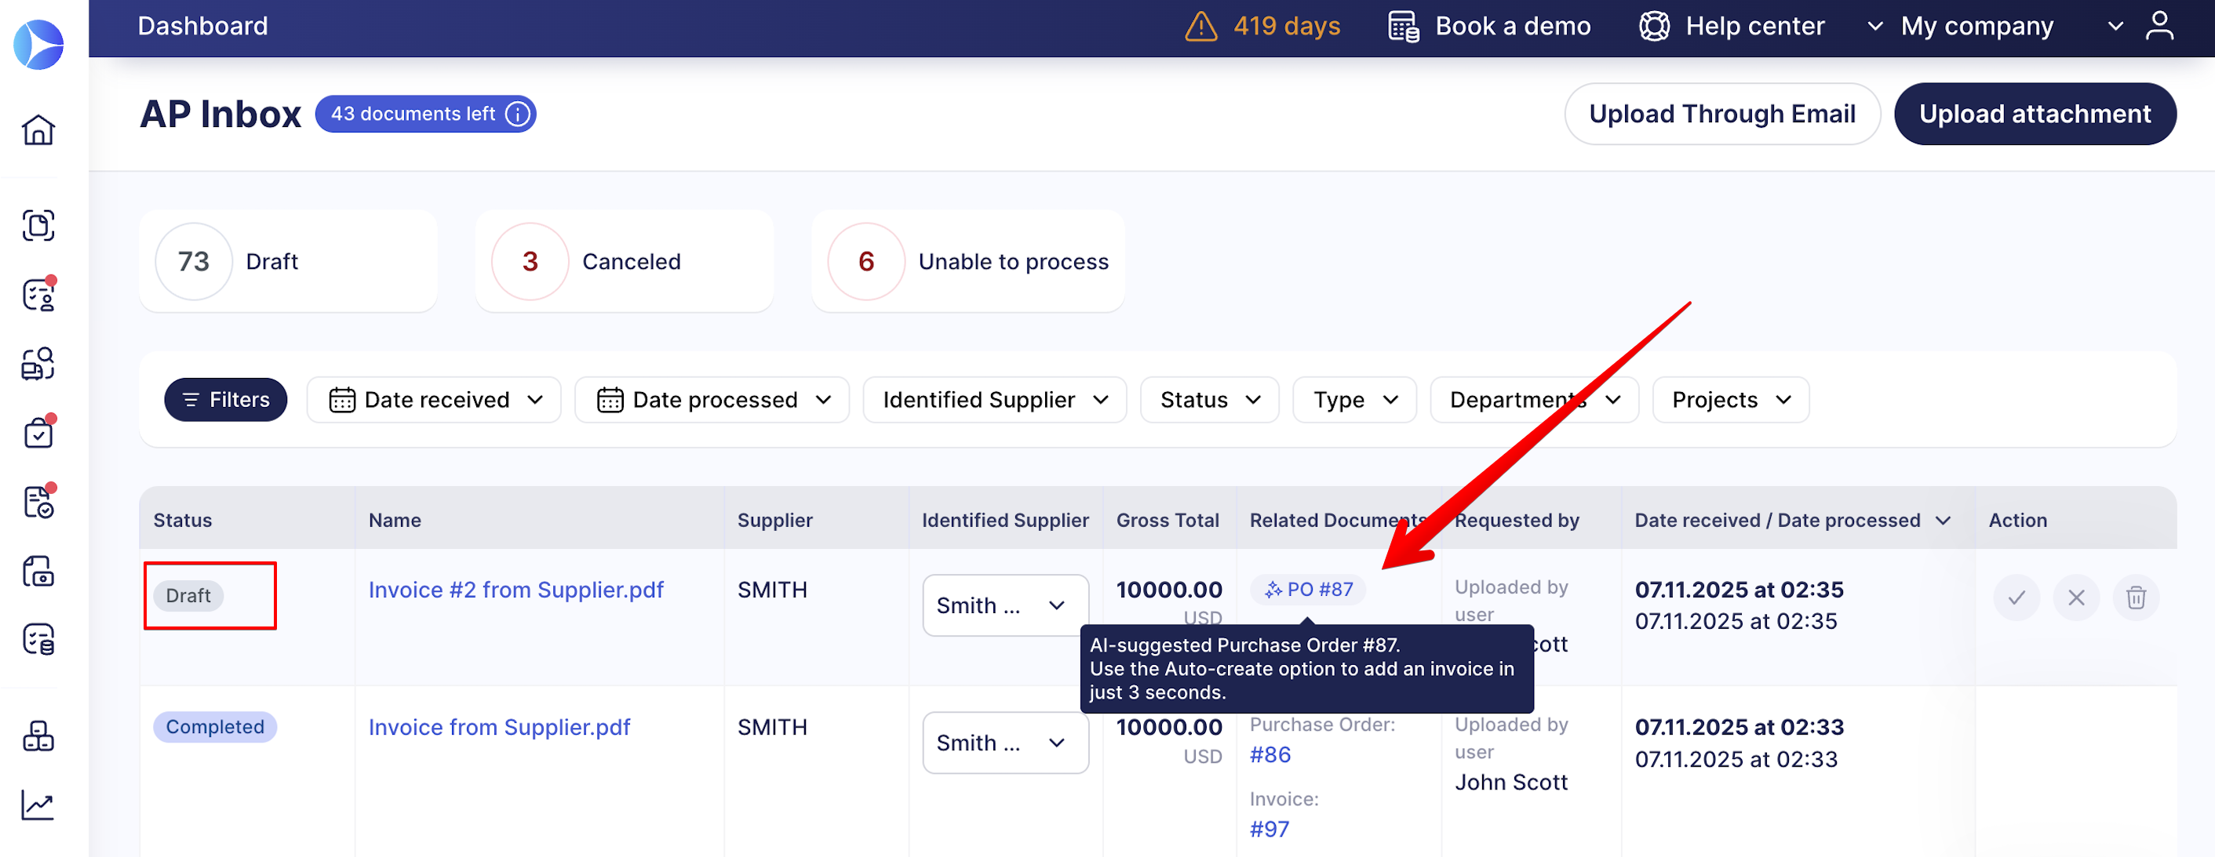
Task: Open the Identified Supplier filter dropdown
Action: (994, 400)
